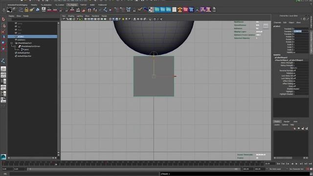
Task: Click the current time marker on timeline
Action: (56, 164)
